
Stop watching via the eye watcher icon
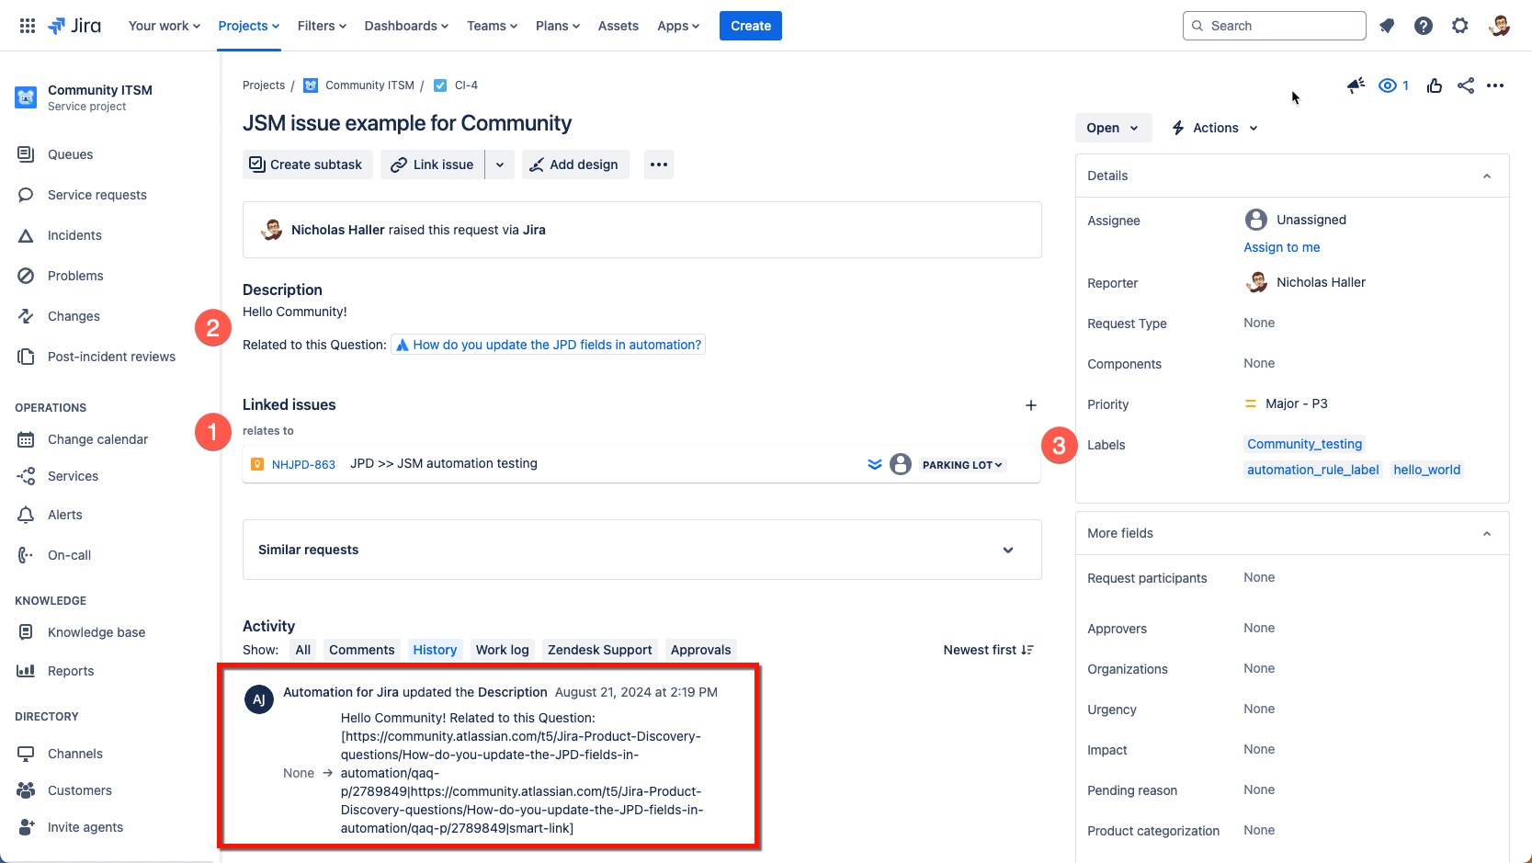(x=1388, y=85)
